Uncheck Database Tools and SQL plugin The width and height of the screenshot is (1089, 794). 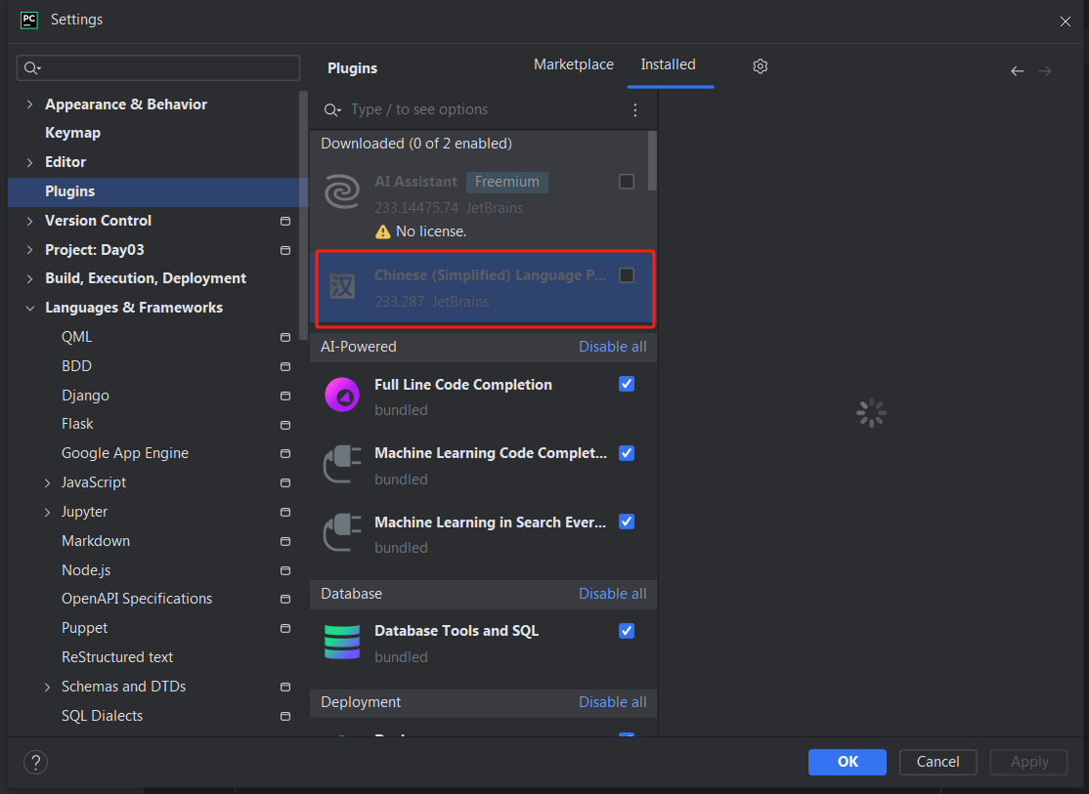627,631
